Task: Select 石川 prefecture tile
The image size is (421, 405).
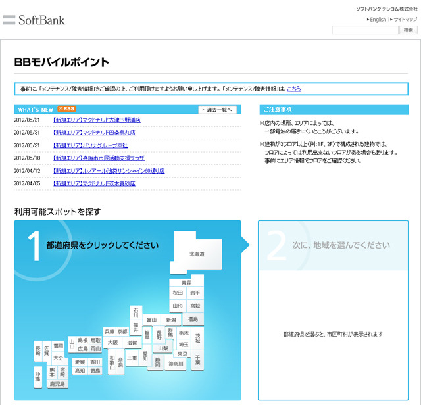Action: [136, 312]
